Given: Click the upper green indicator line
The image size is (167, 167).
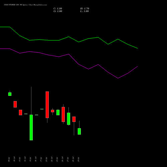Looking at the screenshot, I should 69,37.
